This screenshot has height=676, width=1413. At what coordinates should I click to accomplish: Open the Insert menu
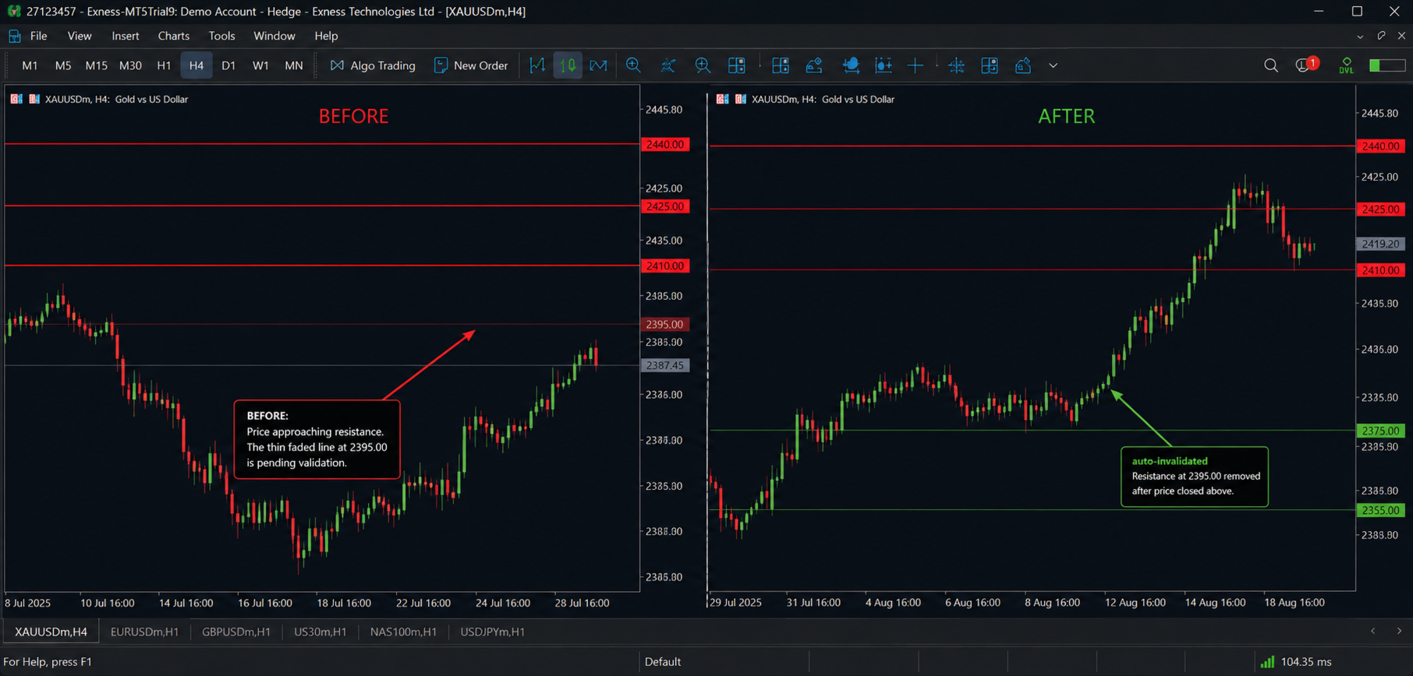(x=125, y=36)
